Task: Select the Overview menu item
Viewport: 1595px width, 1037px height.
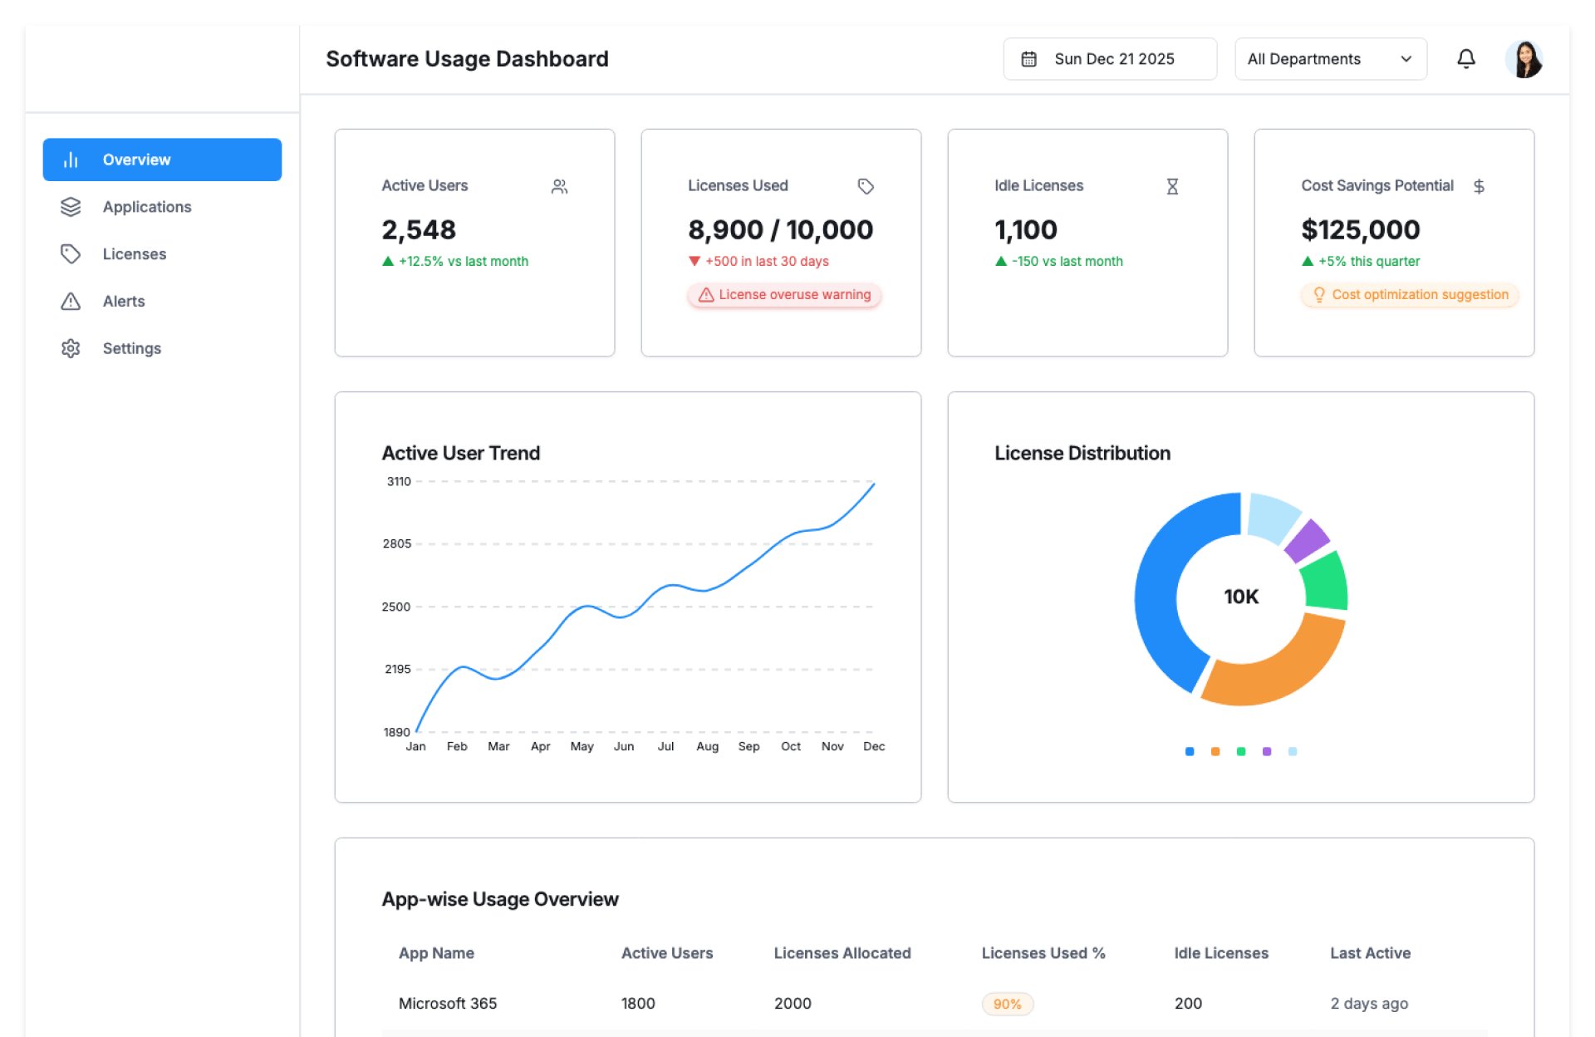Action: 162,160
